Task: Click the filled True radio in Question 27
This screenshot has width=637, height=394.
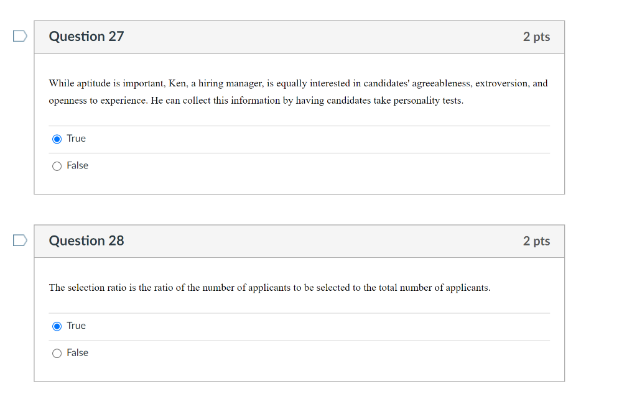Action: tap(57, 139)
